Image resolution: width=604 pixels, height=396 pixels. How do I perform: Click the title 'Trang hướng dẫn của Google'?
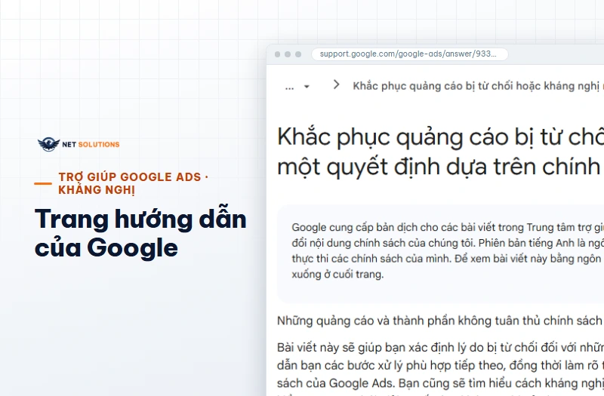[140, 233]
